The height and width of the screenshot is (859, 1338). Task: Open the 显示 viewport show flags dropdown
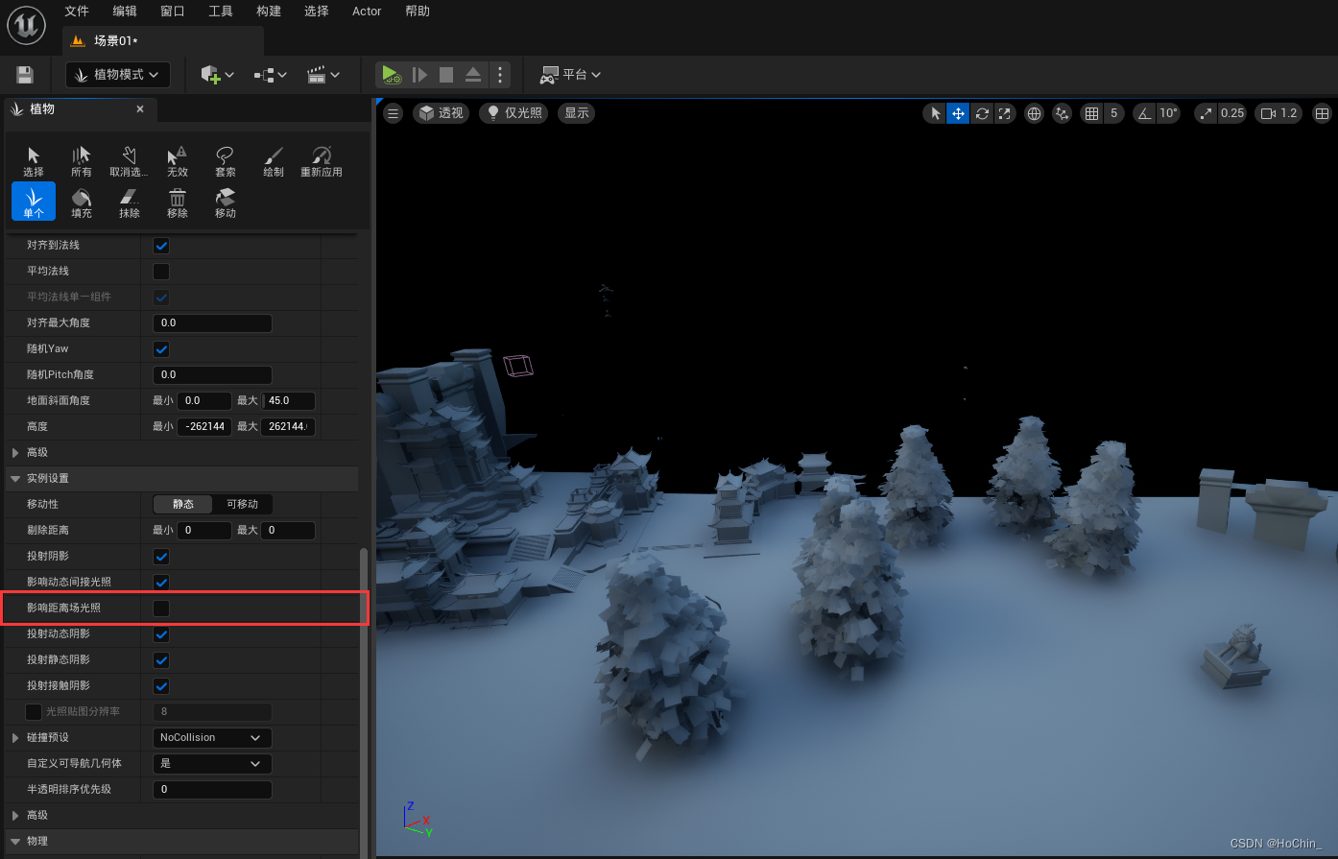coord(575,112)
